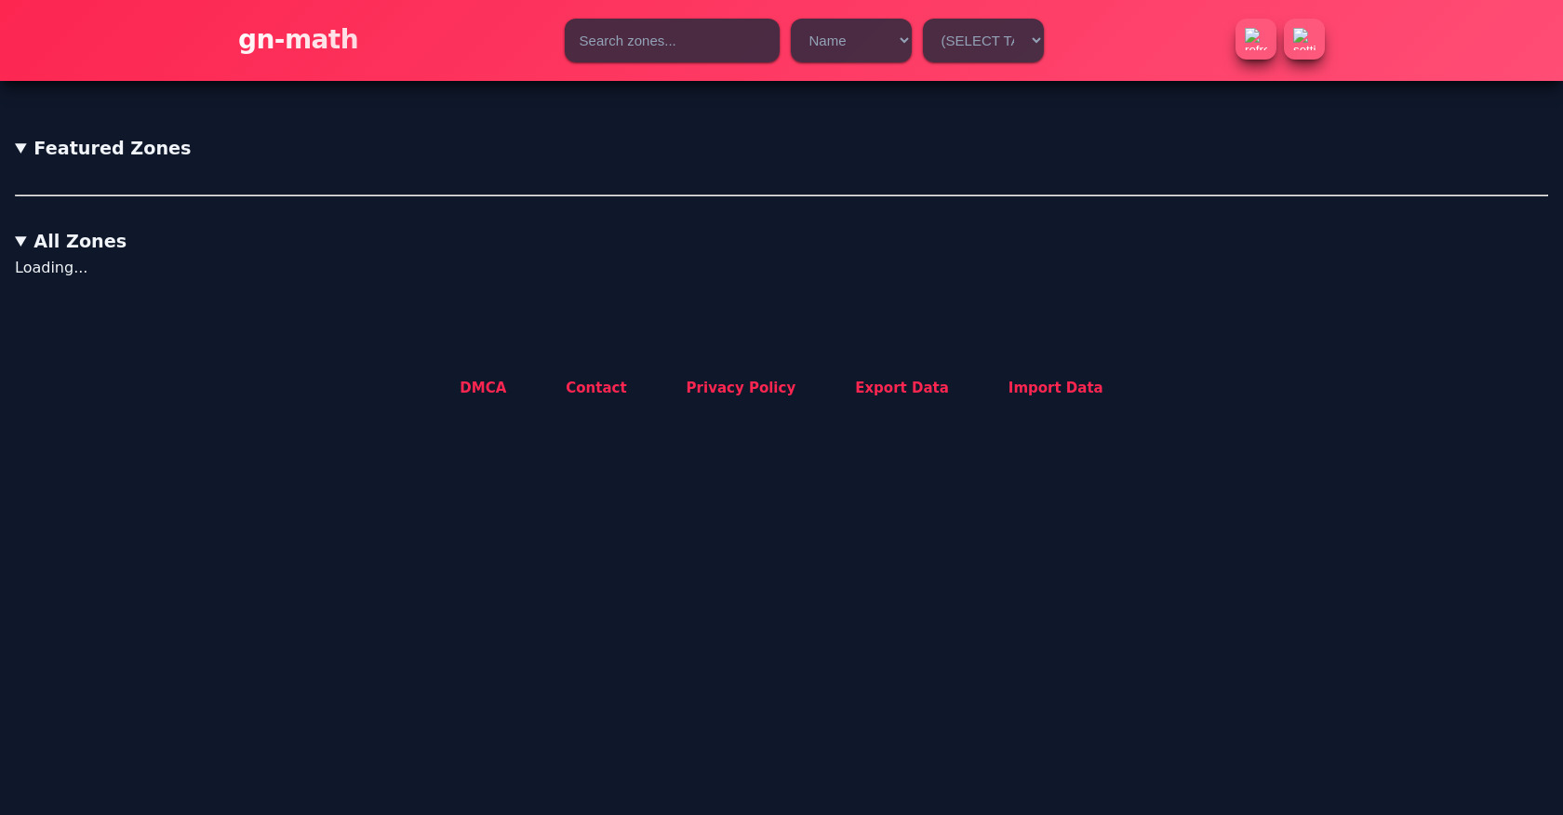Click the Loading... text under All Zones
The height and width of the screenshot is (815, 1563).
[51, 268]
